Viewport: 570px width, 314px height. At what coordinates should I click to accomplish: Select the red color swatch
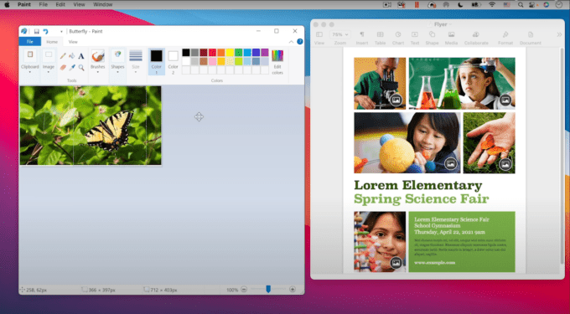[212, 53]
